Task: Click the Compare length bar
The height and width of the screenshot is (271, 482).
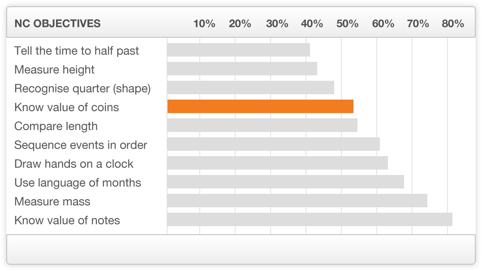Action: (262, 125)
